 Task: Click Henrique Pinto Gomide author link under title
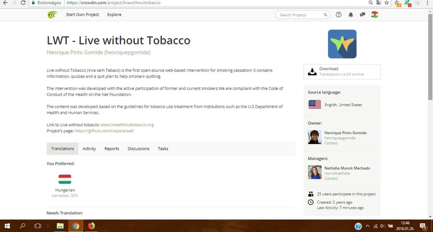pyautogui.click(x=74, y=52)
